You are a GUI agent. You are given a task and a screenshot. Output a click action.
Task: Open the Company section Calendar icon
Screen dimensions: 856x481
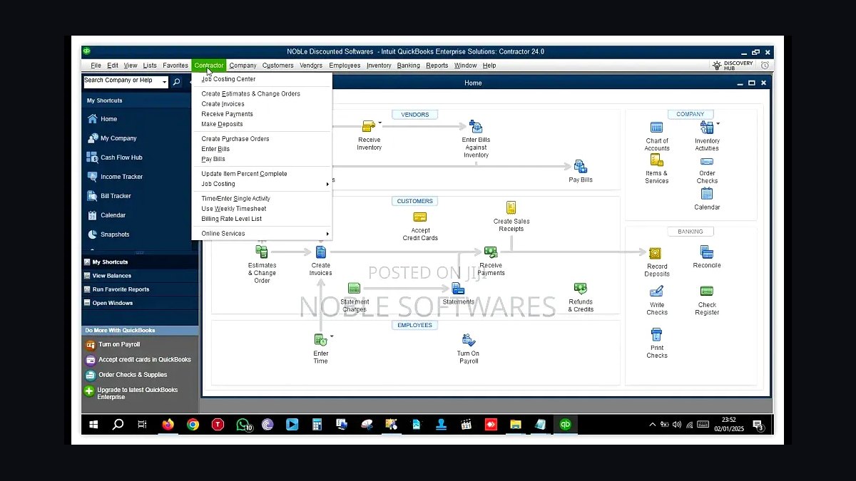click(x=706, y=194)
